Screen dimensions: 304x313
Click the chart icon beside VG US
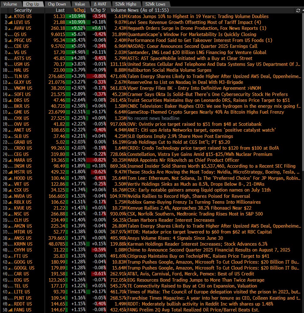11,53
